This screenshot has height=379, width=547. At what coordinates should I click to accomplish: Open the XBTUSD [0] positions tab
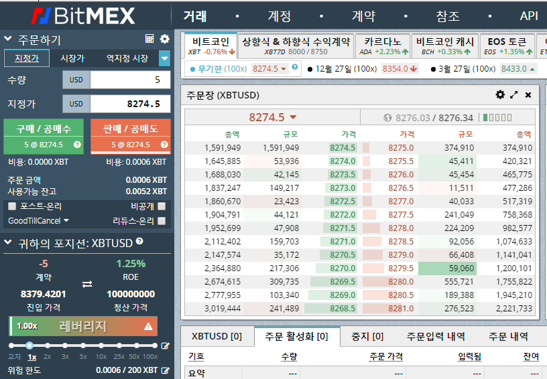[217, 336]
